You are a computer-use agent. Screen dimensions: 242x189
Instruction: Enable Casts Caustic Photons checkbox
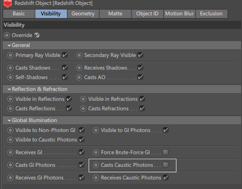[166, 165]
